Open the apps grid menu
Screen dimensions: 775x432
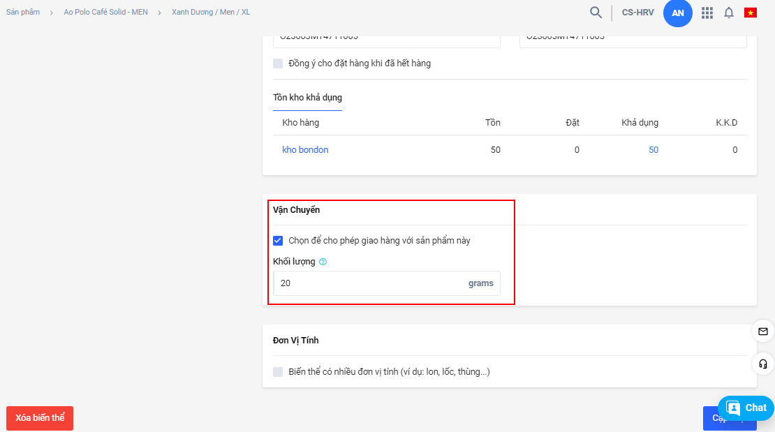pyautogui.click(x=707, y=13)
